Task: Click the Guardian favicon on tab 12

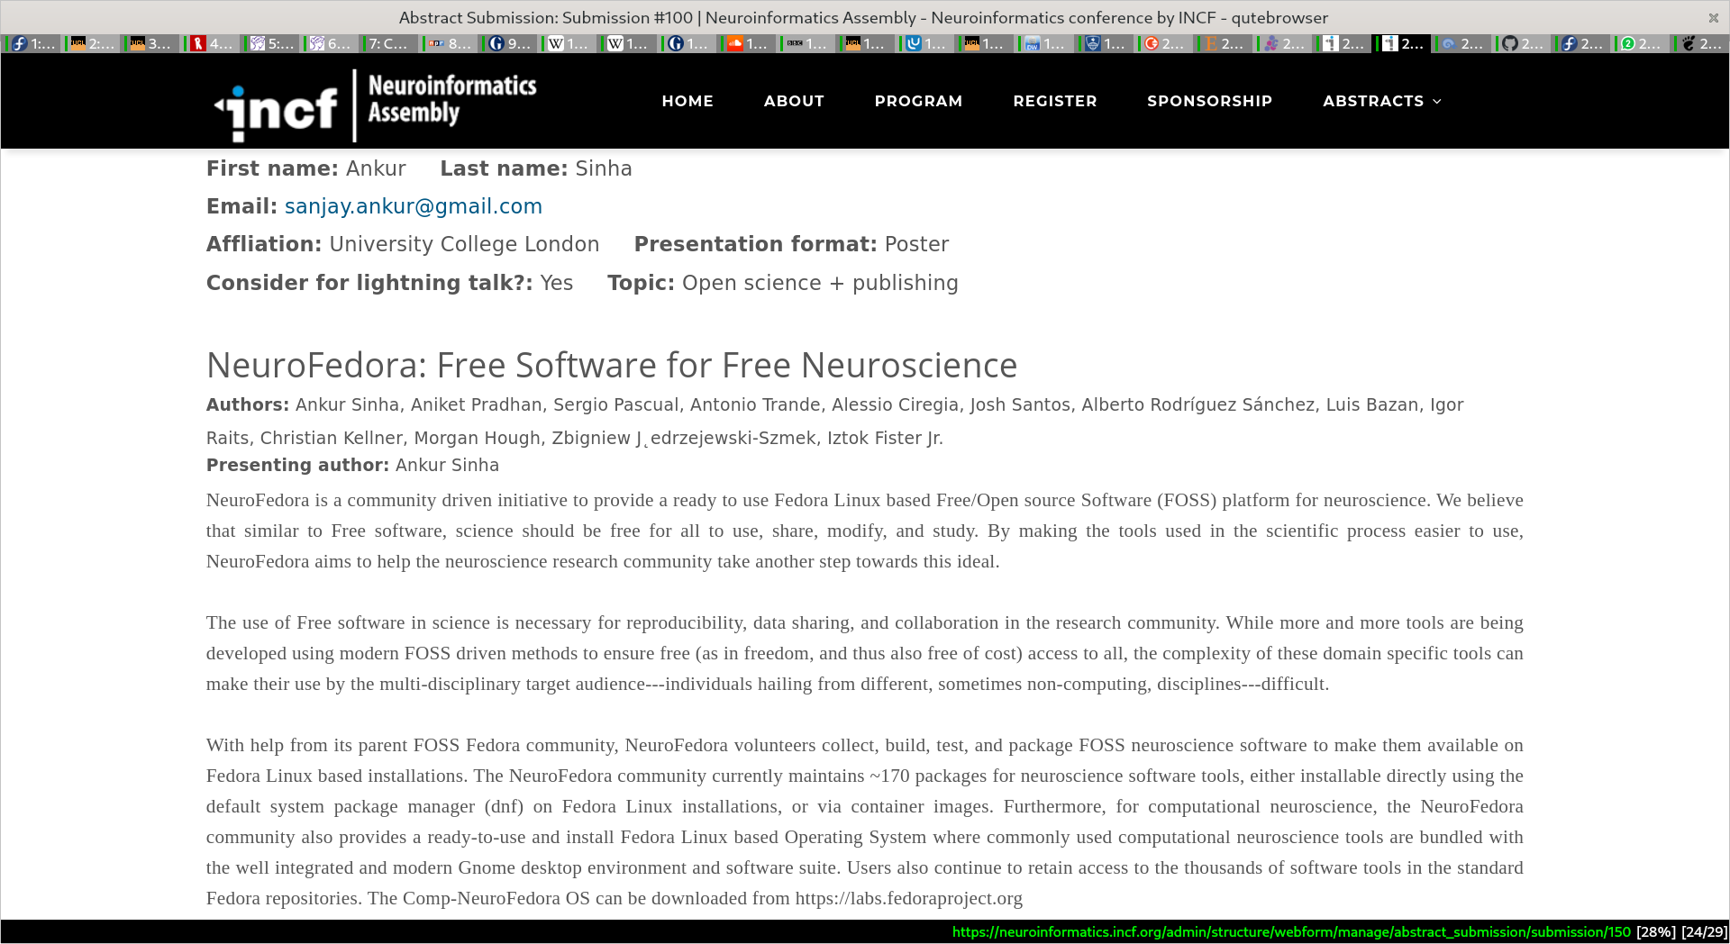Action: 676,43
